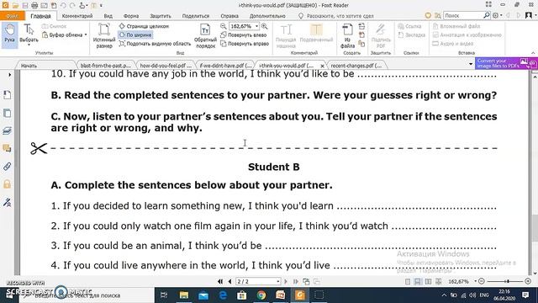Click the status bar zoom slider handle
Screen dimensions: 538x303
tap(508, 281)
